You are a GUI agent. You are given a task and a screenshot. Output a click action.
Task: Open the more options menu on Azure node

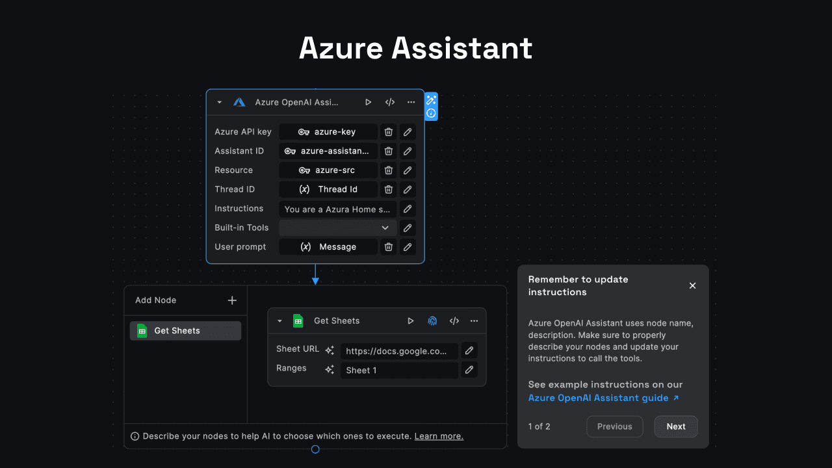411,102
